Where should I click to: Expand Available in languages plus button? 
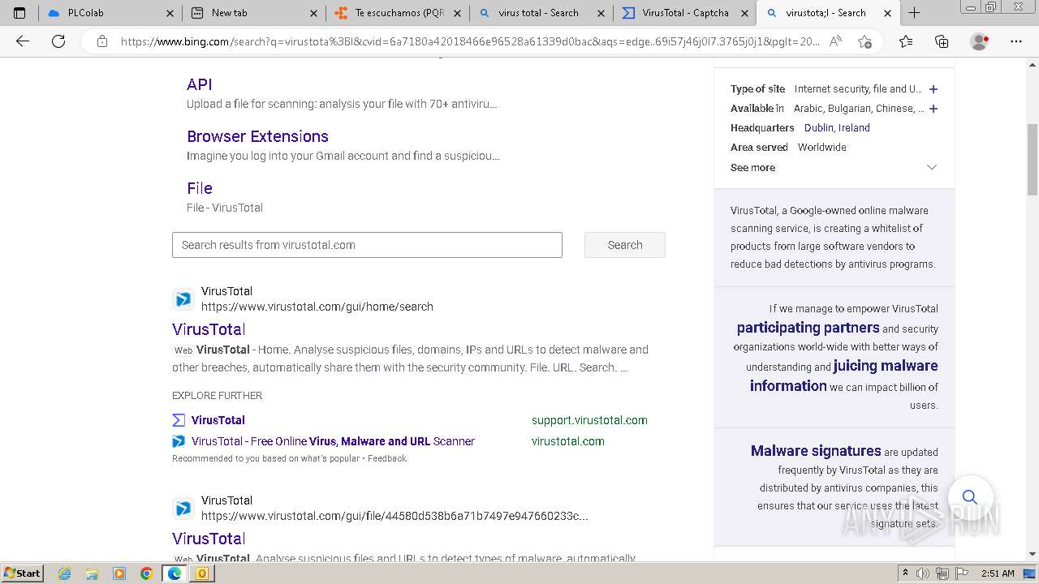(x=933, y=109)
